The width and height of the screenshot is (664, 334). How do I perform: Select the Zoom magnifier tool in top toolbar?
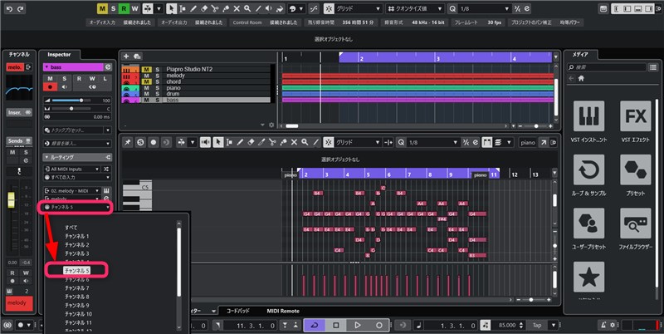[x=247, y=8]
